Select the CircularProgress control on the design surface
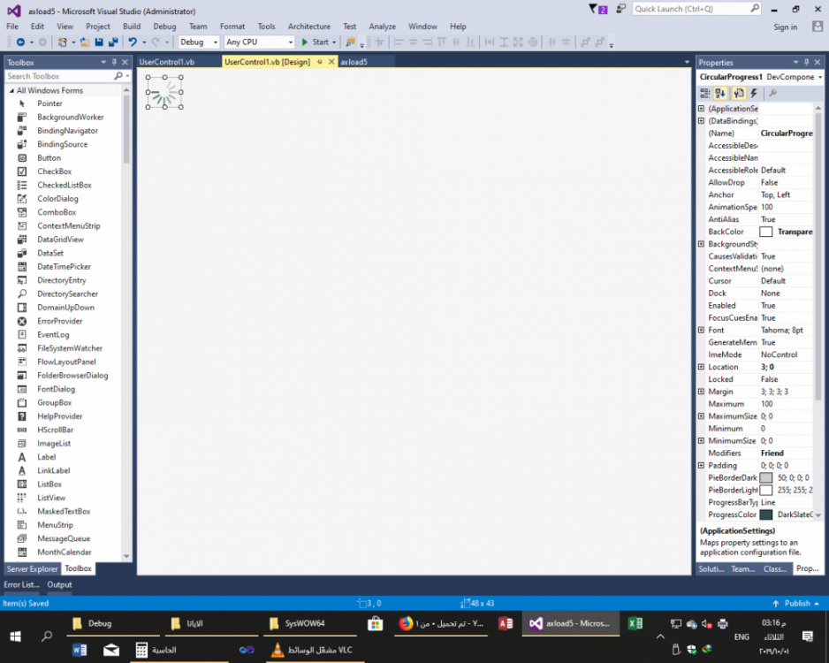The height and width of the screenshot is (663, 829). point(164,93)
